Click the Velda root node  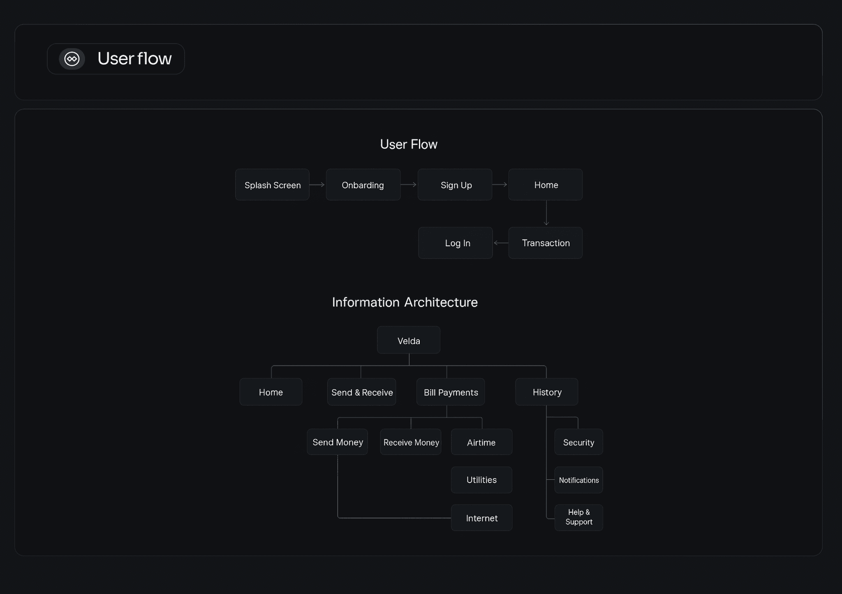pyautogui.click(x=409, y=340)
